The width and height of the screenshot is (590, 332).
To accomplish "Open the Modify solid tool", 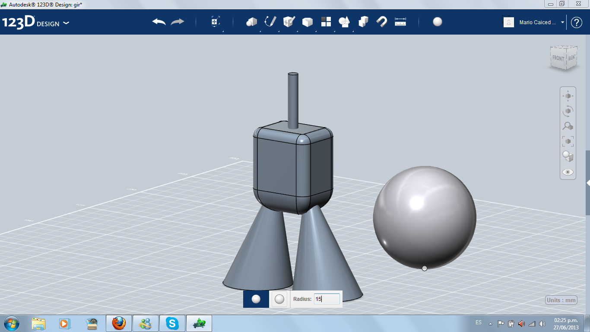I will (307, 22).
